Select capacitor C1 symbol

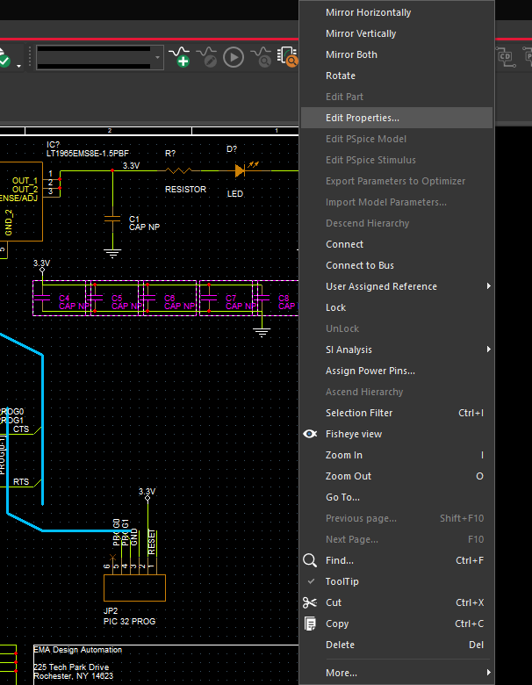pos(112,219)
